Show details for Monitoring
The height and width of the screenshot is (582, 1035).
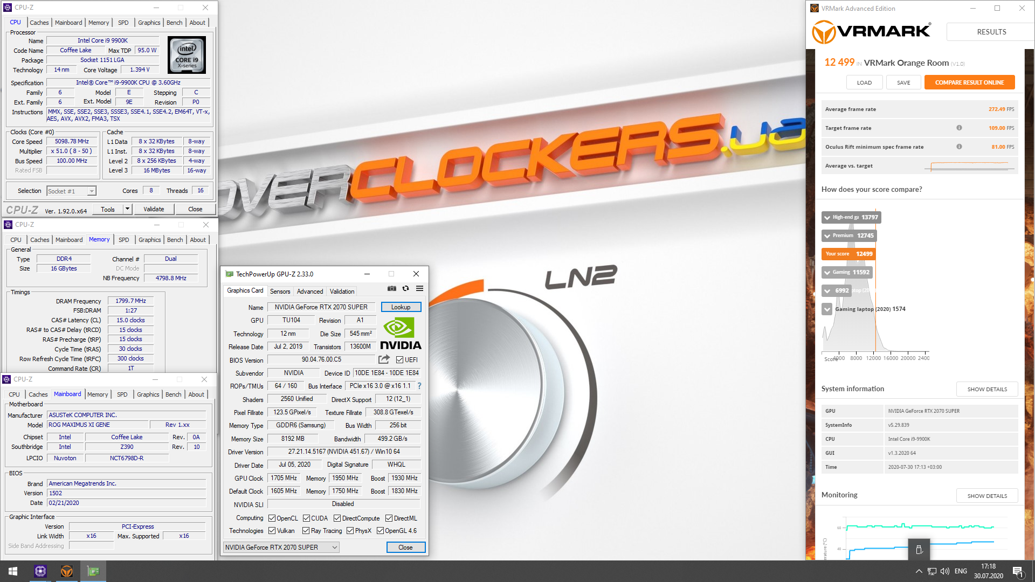coord(986,496)
